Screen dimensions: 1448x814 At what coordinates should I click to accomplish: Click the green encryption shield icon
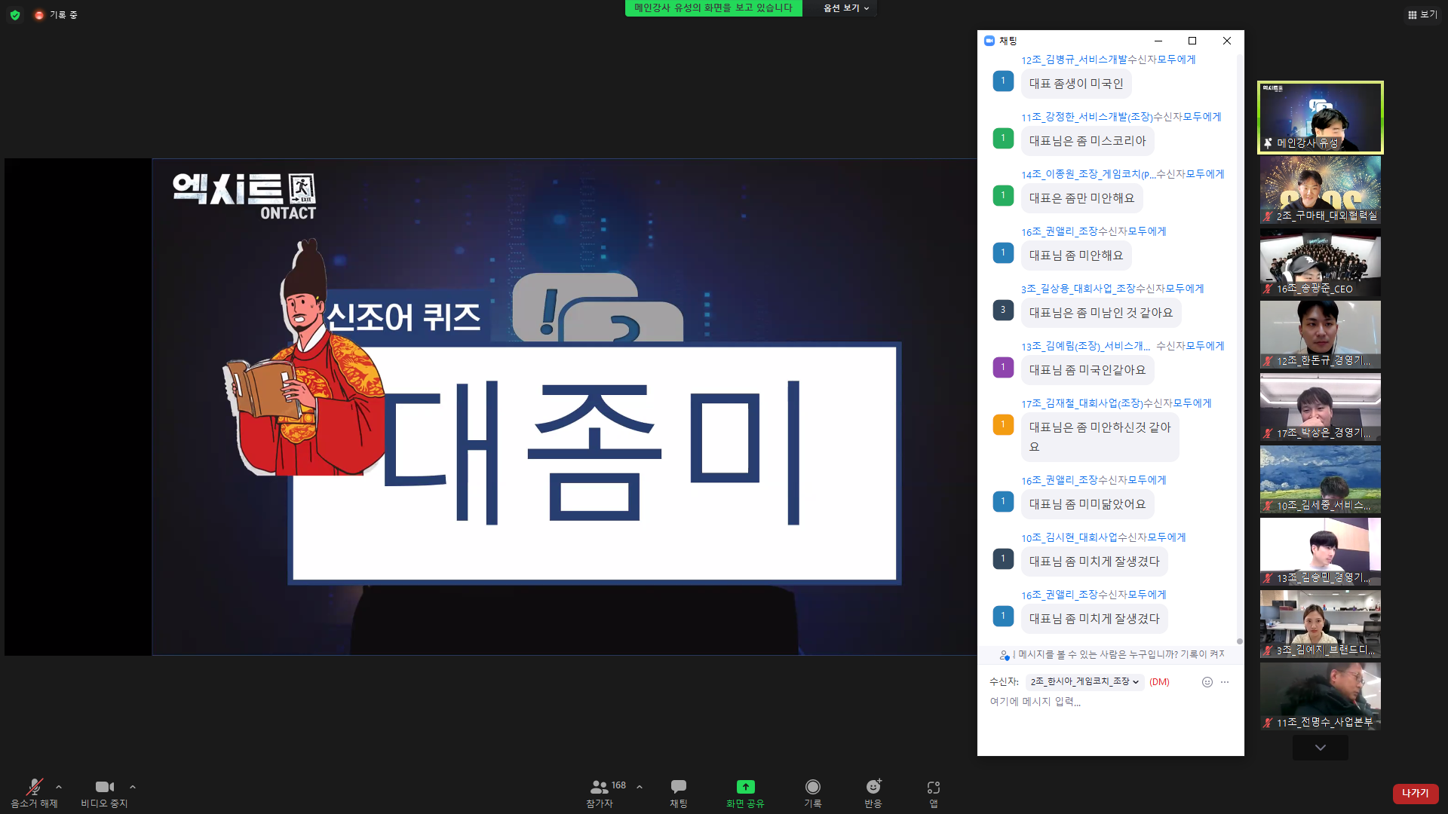pos(15,15)
